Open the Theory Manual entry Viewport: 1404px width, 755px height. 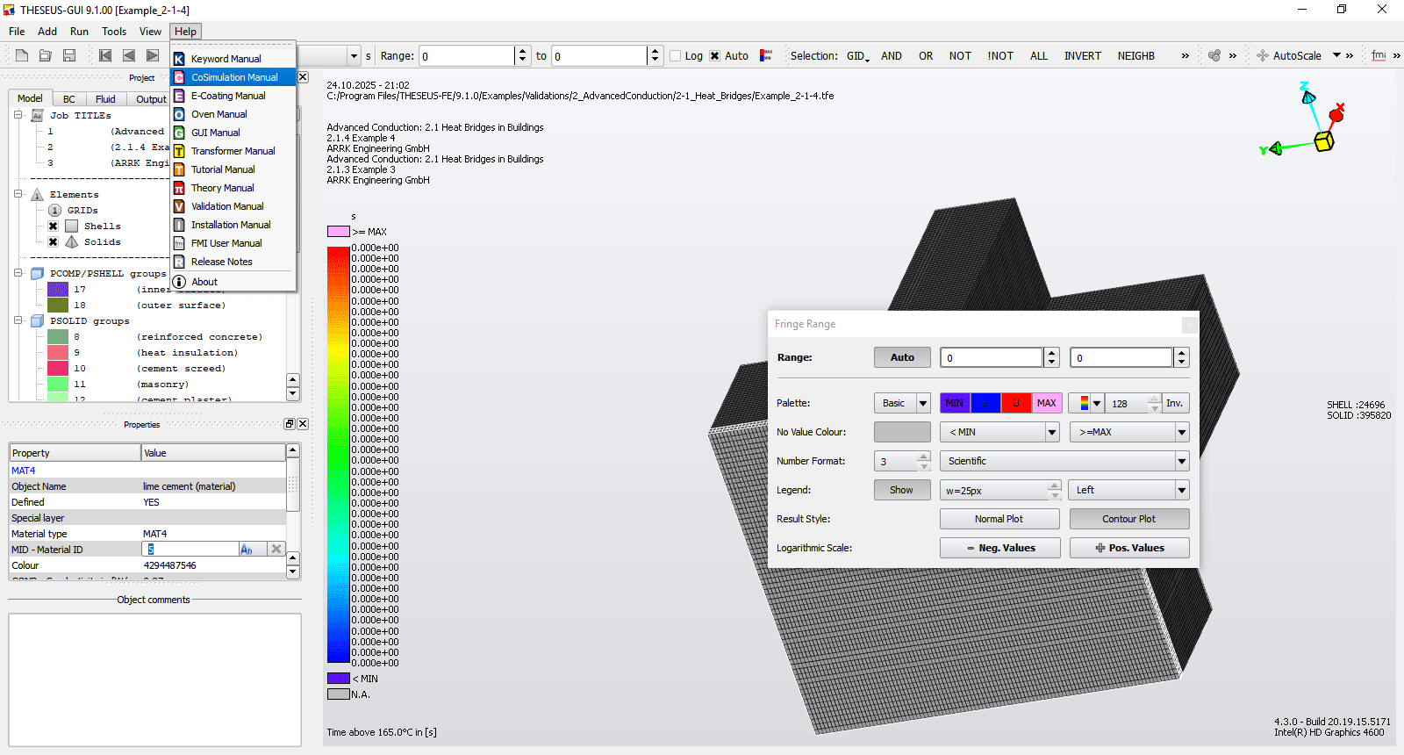[x=223, y=188]
